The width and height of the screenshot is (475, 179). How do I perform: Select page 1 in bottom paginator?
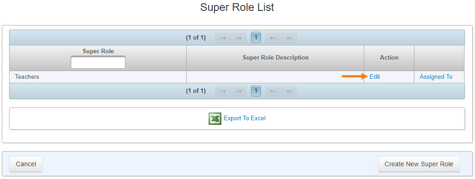tap(256, 91)
